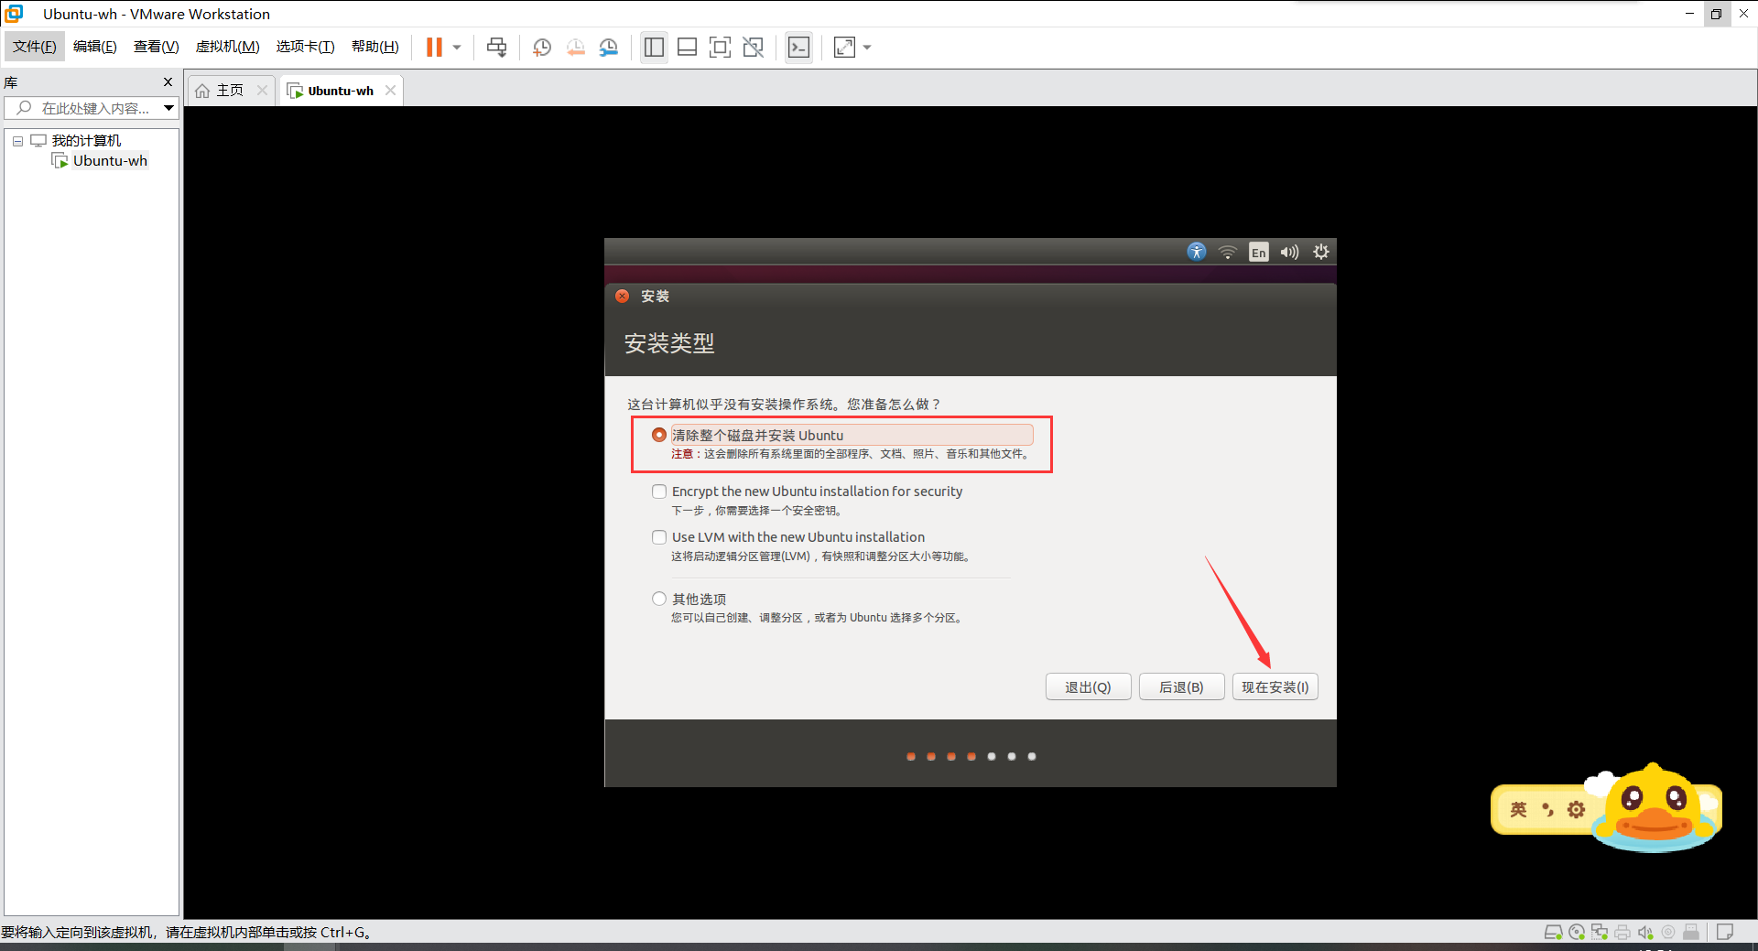This screenshot has height=951, width=1758.
Task: Open the input method settings gear
Action: [x=1576, y=809]
